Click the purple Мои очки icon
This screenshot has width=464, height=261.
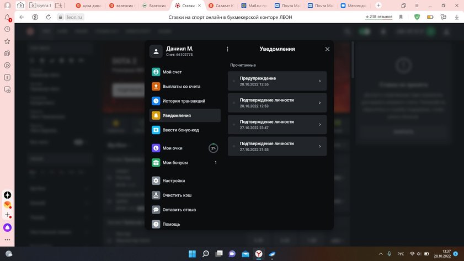156,148
